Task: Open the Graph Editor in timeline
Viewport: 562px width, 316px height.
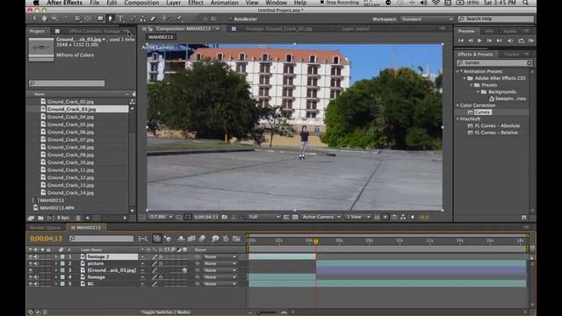Action: coord(236,238)
